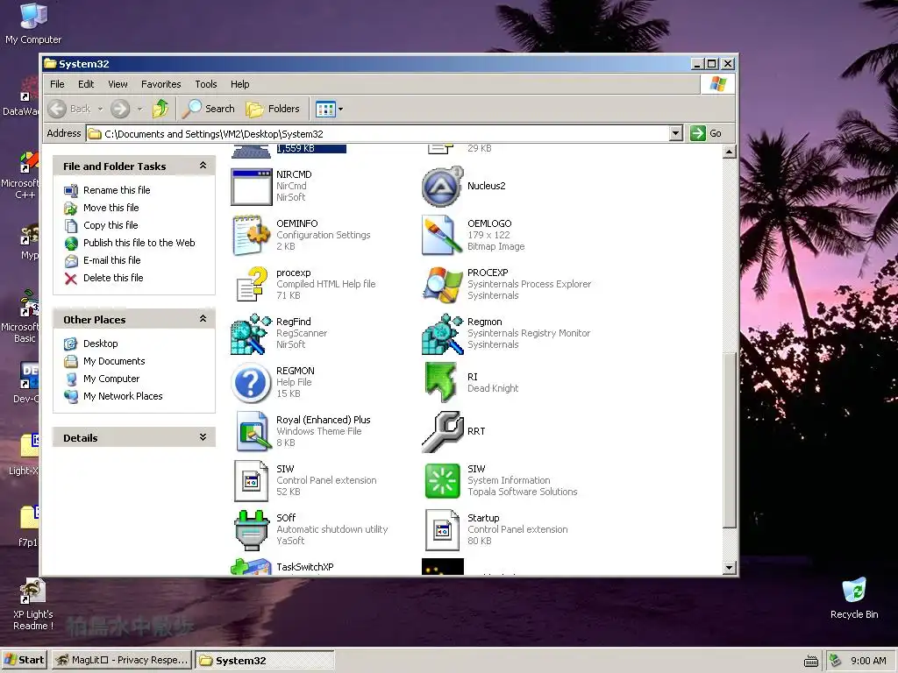Click Move this file link
The image size is (898, 673).
111,208
